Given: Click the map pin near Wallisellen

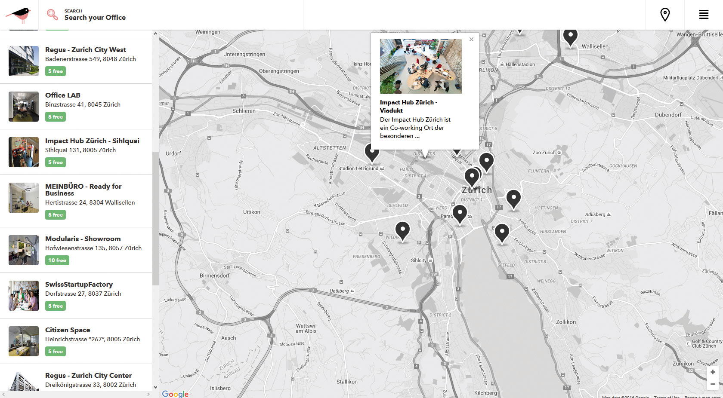Looking at the screenshot, I should coord(570,37).
